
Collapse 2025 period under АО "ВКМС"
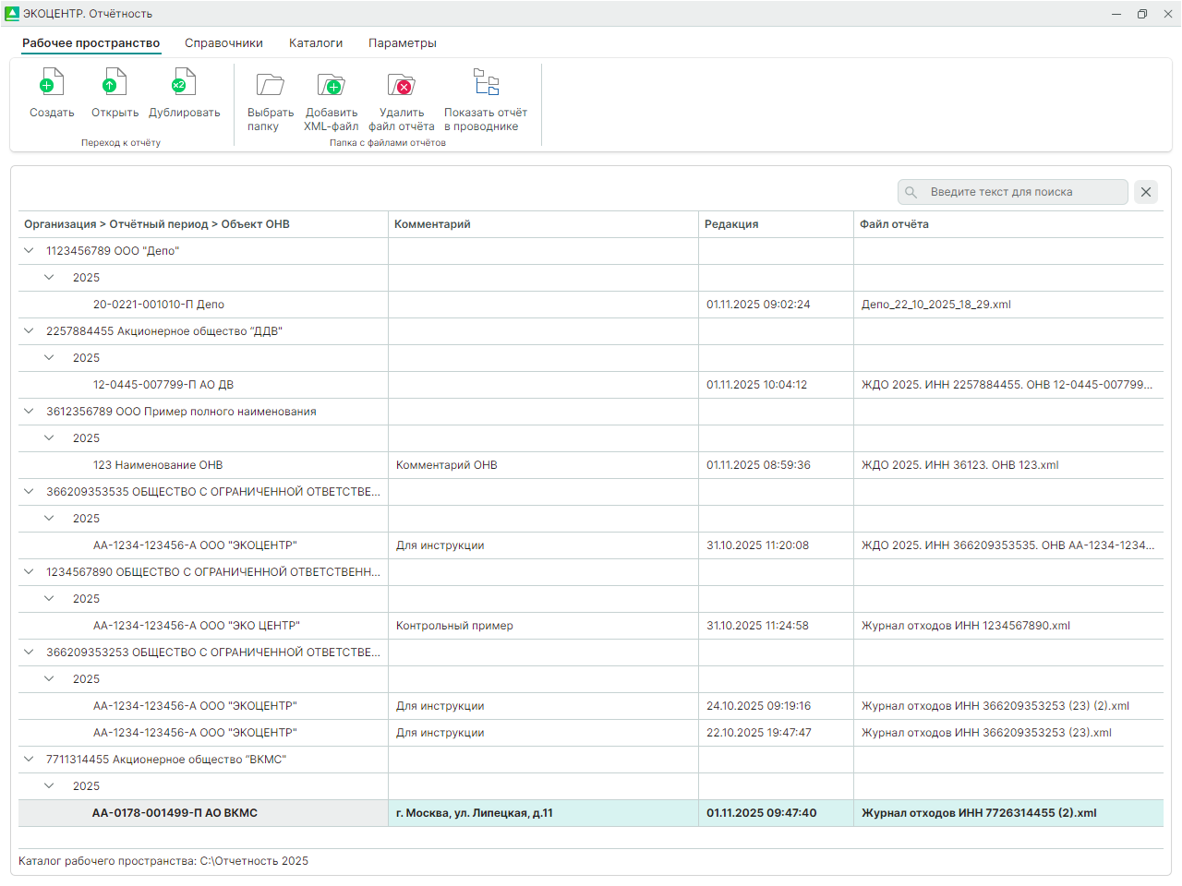pyautogui.click(x=50, y=786)
